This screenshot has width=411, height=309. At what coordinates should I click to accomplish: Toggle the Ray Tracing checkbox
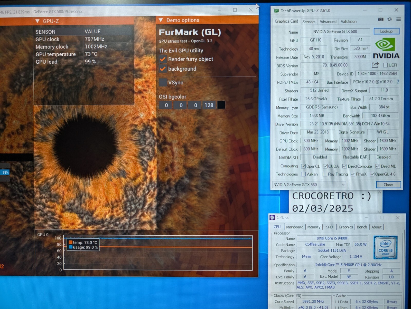325,174
